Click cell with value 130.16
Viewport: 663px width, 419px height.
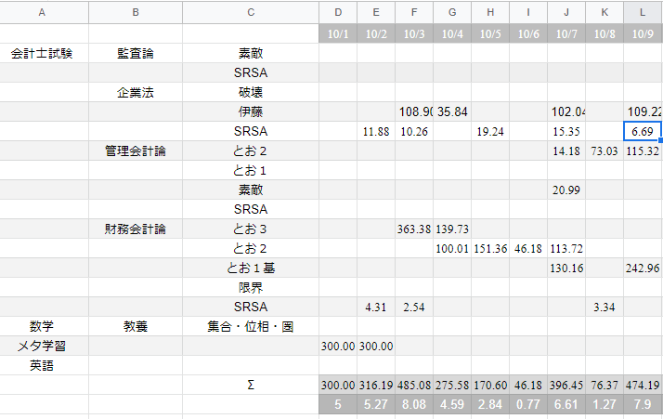[x=566, y=268]
